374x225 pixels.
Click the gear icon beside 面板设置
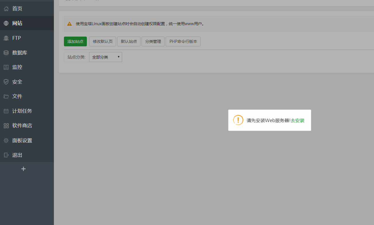[6, 140]
